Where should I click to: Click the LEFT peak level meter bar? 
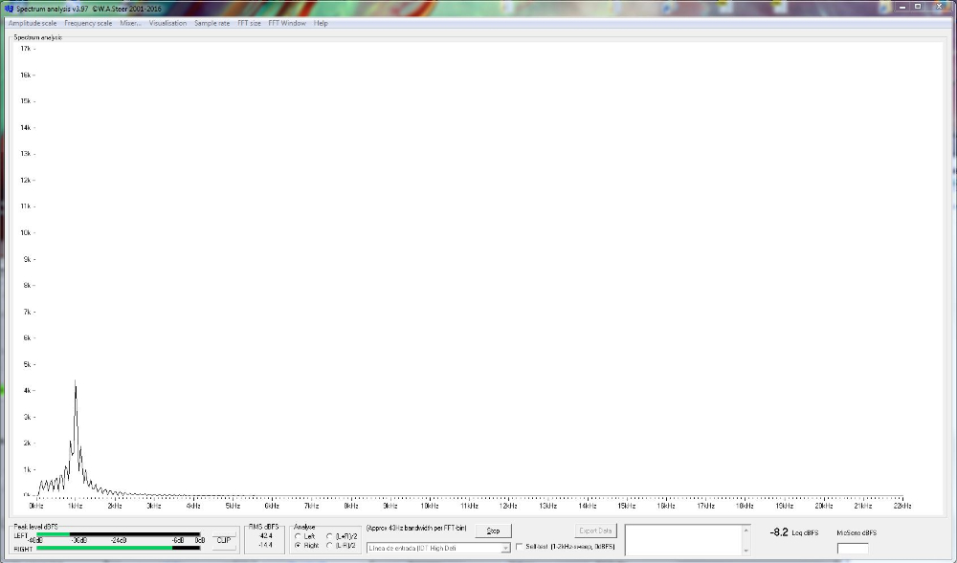pyautogui.click(x=119, y=534)
